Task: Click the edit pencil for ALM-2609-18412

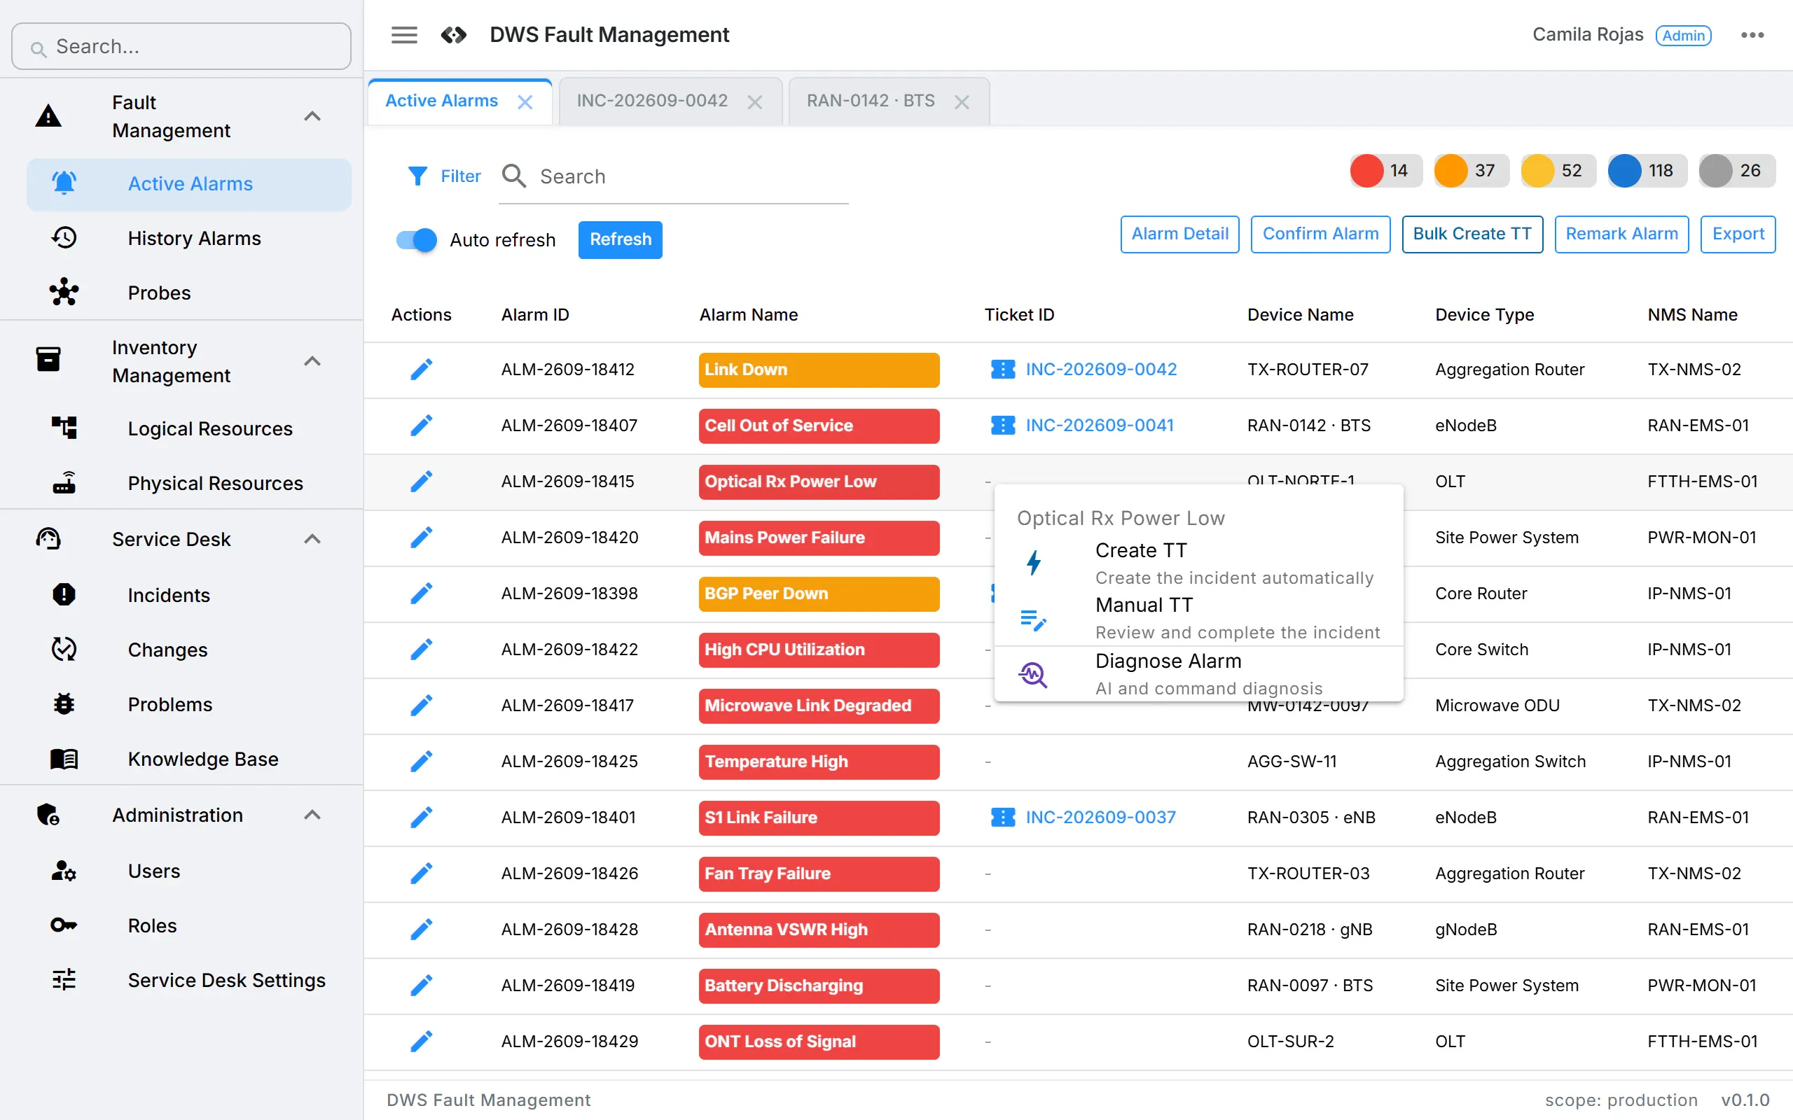Action: (421, 369)
